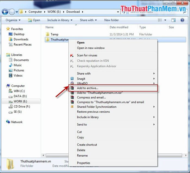The width and height of the screenshot is (190, 173).
Task: Click the Back navigation arrow
Action: coord(5,12)
